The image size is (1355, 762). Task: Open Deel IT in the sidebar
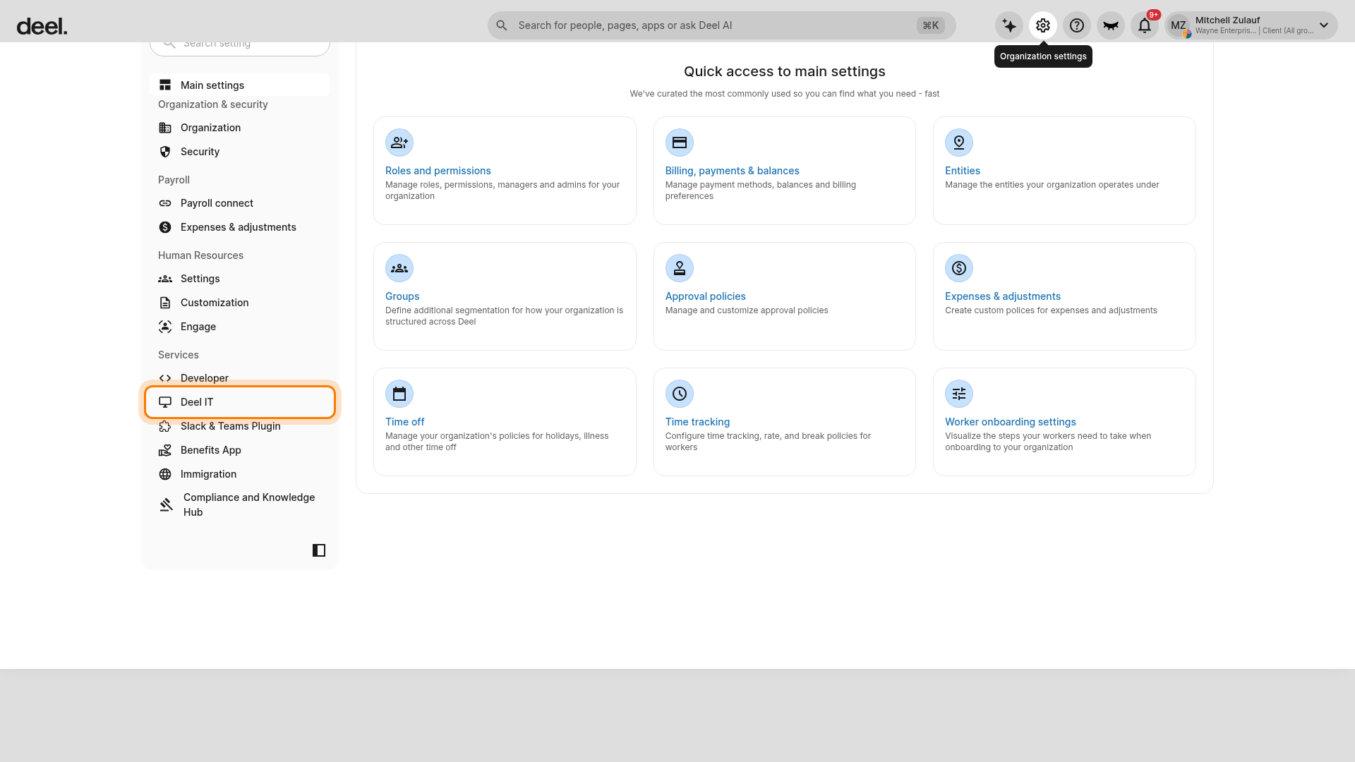pyautogui.click(x=240, y=402)
